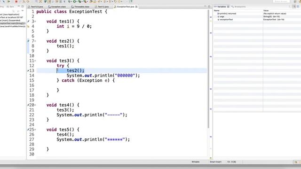The height and width of the screenshot is (169, 301).
Task: Click the Collapse All icon in Variables toolbar
Action: pyautogui.click(x=298, y=7)
